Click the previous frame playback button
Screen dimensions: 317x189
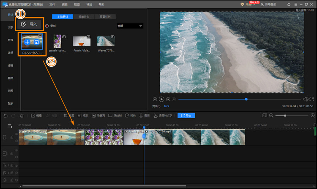155,99
